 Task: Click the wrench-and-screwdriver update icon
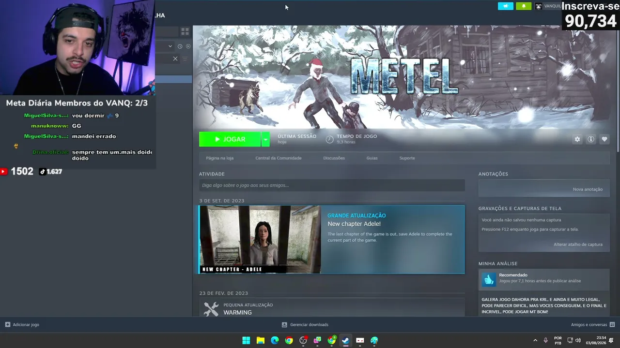point(211,309)
